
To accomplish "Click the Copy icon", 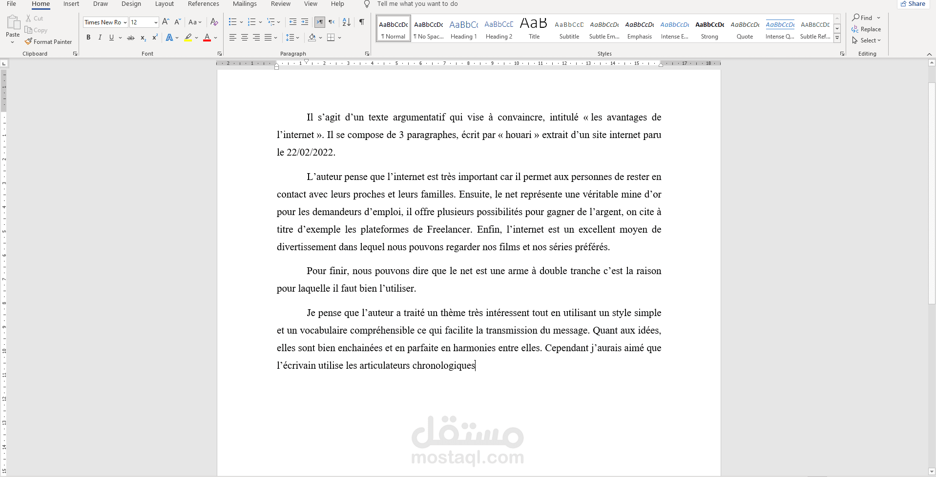I will (28, 30).
